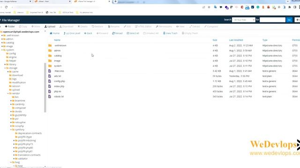
Task: Sort file list by Type column
Action: coord(265,40)
